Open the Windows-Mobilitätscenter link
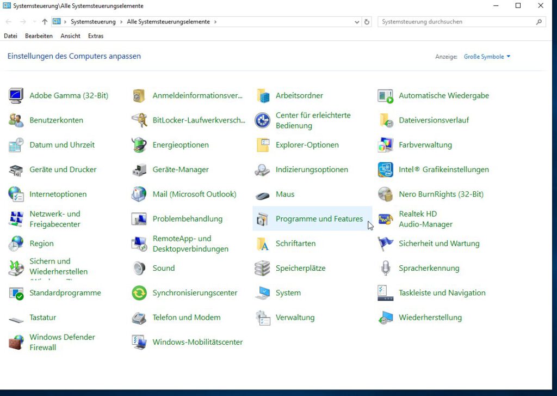 [x=197, y=342]
